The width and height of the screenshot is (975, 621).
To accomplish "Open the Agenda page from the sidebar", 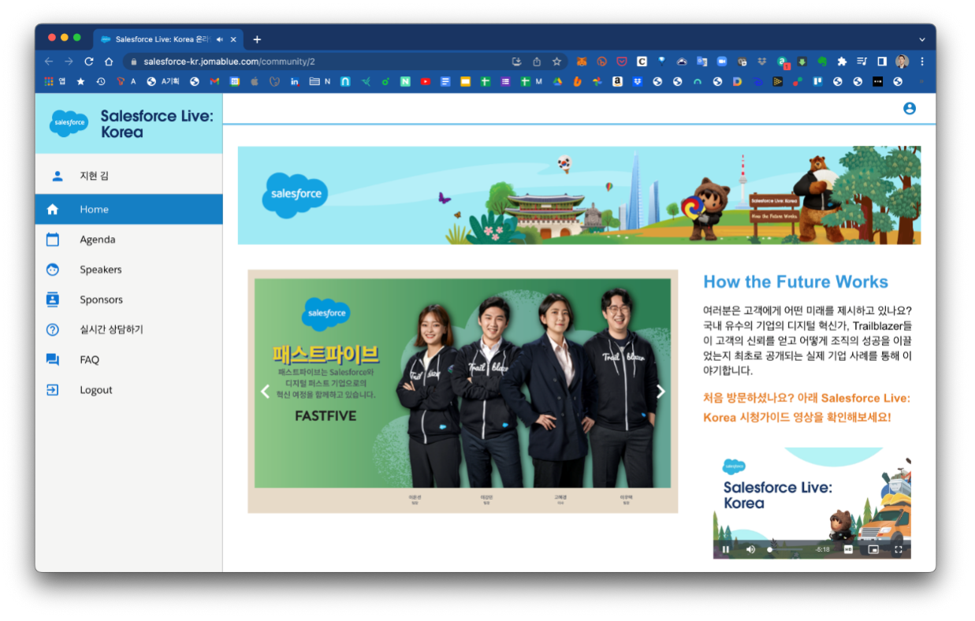I will (x=128, y=240).
